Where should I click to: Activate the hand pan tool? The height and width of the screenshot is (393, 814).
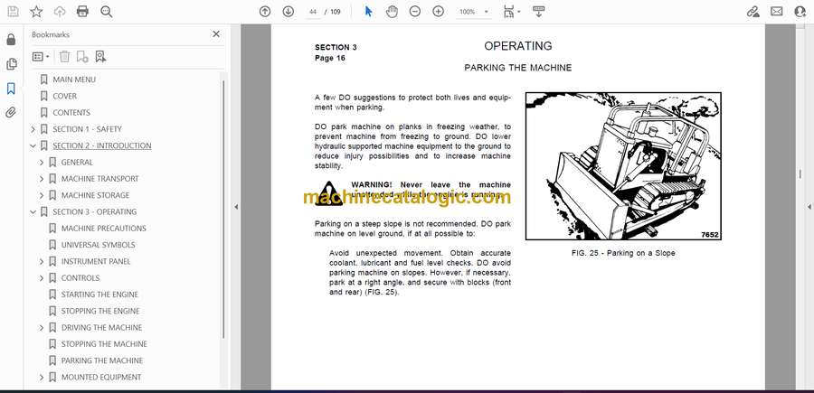tap(392, 12)
